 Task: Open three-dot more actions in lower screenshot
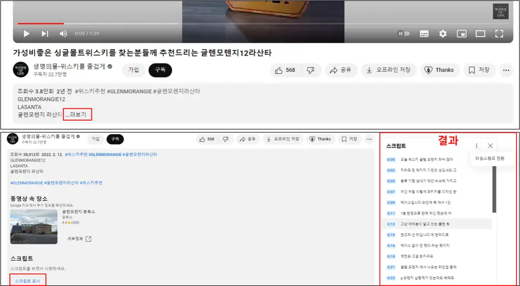pyautogui.click(x=369, y=139)
